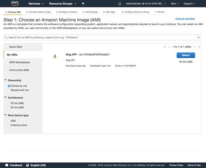This screenshot has height=168, width=206.
Task: Click the 64-bit (x86) label under Select
Action: [186, 62]
